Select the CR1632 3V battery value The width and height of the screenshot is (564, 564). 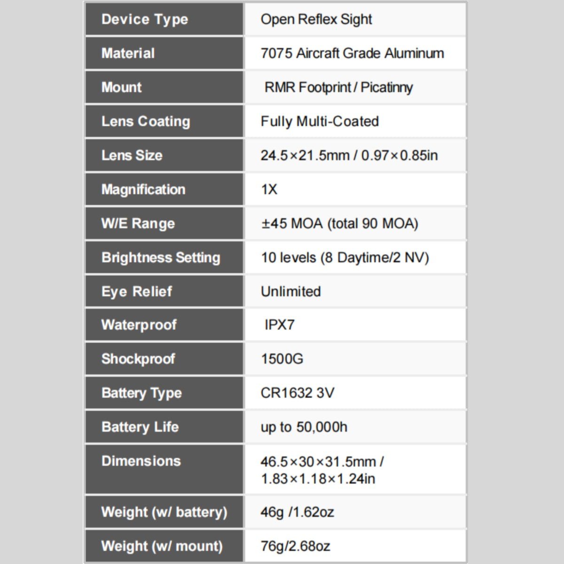(x=297, y=393)
